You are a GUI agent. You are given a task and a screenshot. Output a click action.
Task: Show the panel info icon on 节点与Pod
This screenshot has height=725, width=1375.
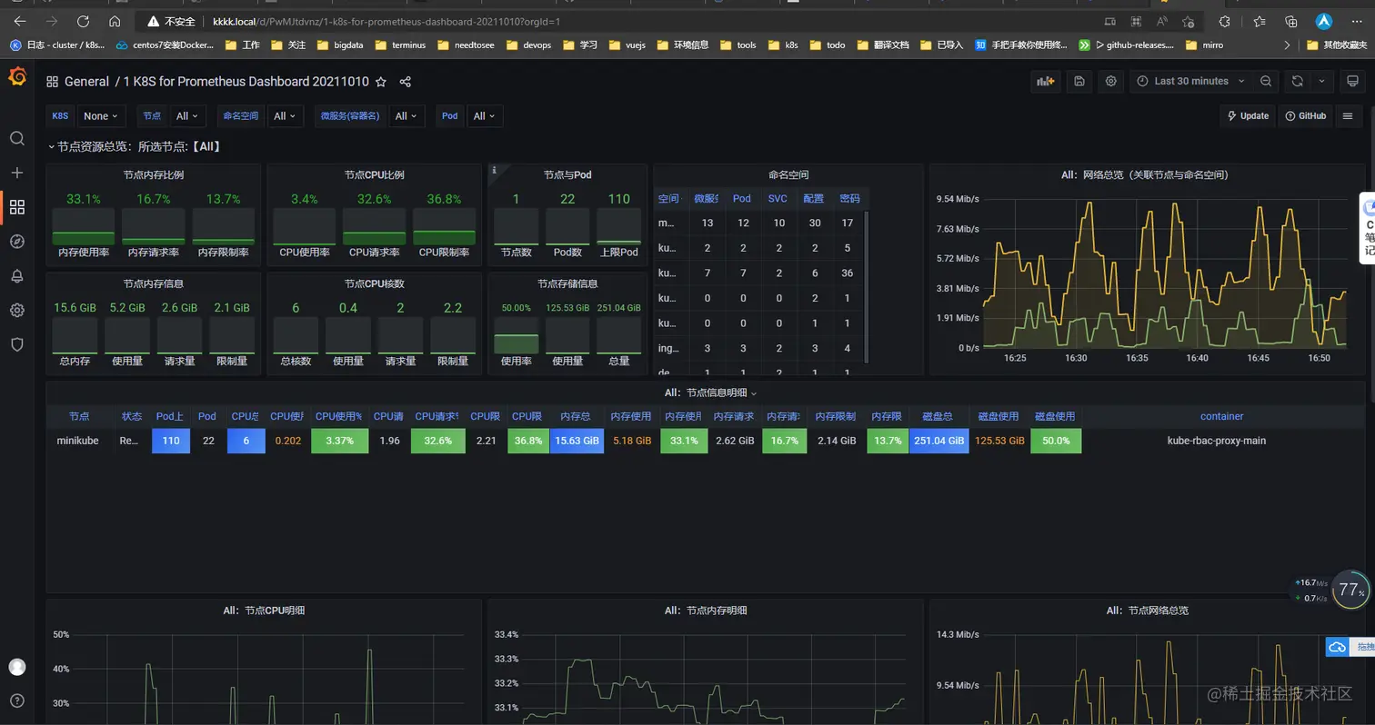click(494, 170)
